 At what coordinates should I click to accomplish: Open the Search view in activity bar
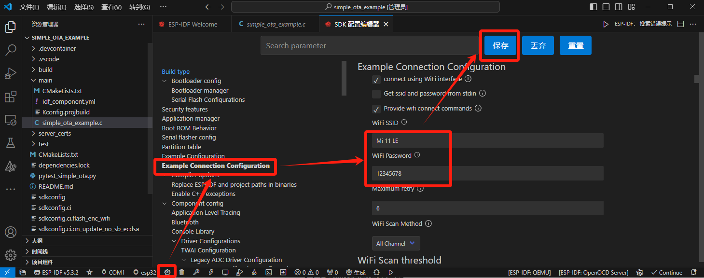click(x=11, y=50)
